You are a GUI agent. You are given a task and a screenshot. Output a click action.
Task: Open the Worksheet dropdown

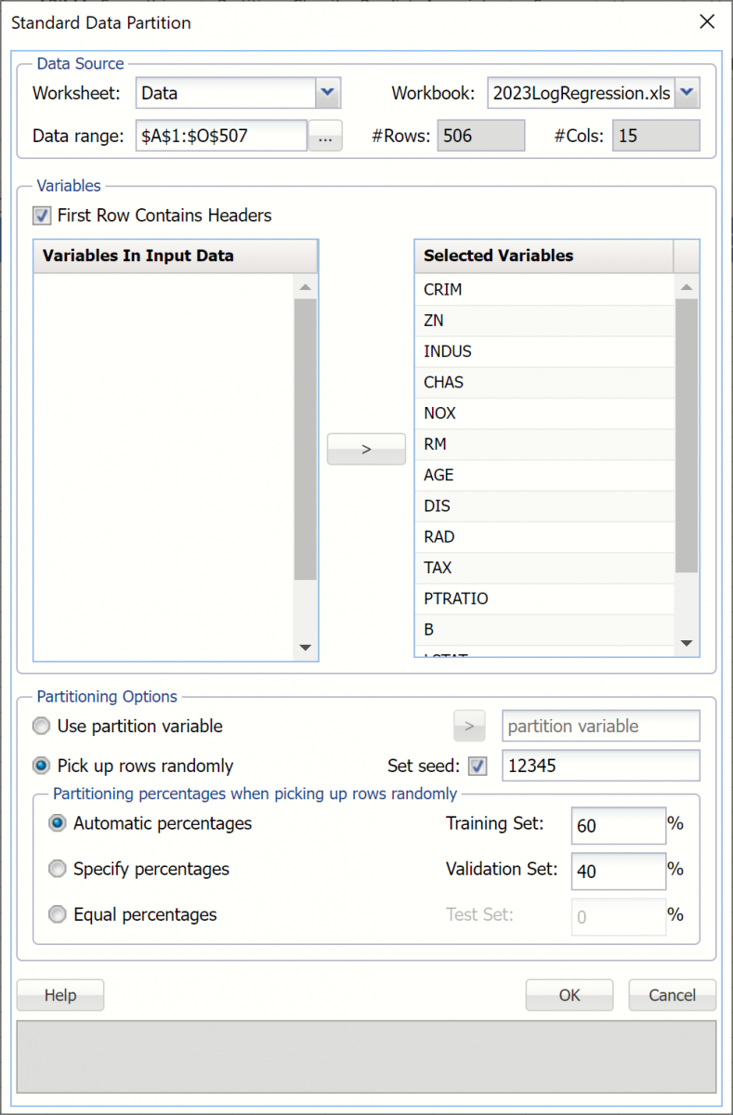point(329,93)
